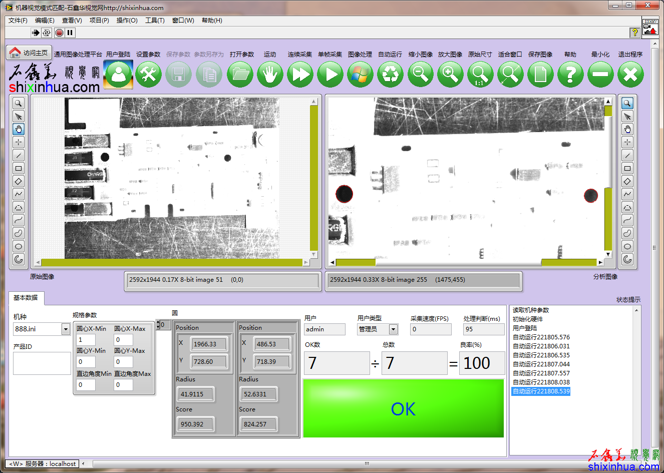Start 连续采集 continuous capture with fast-forward icon
Viewport: 664px width, 473px height.
click(300, 75)
